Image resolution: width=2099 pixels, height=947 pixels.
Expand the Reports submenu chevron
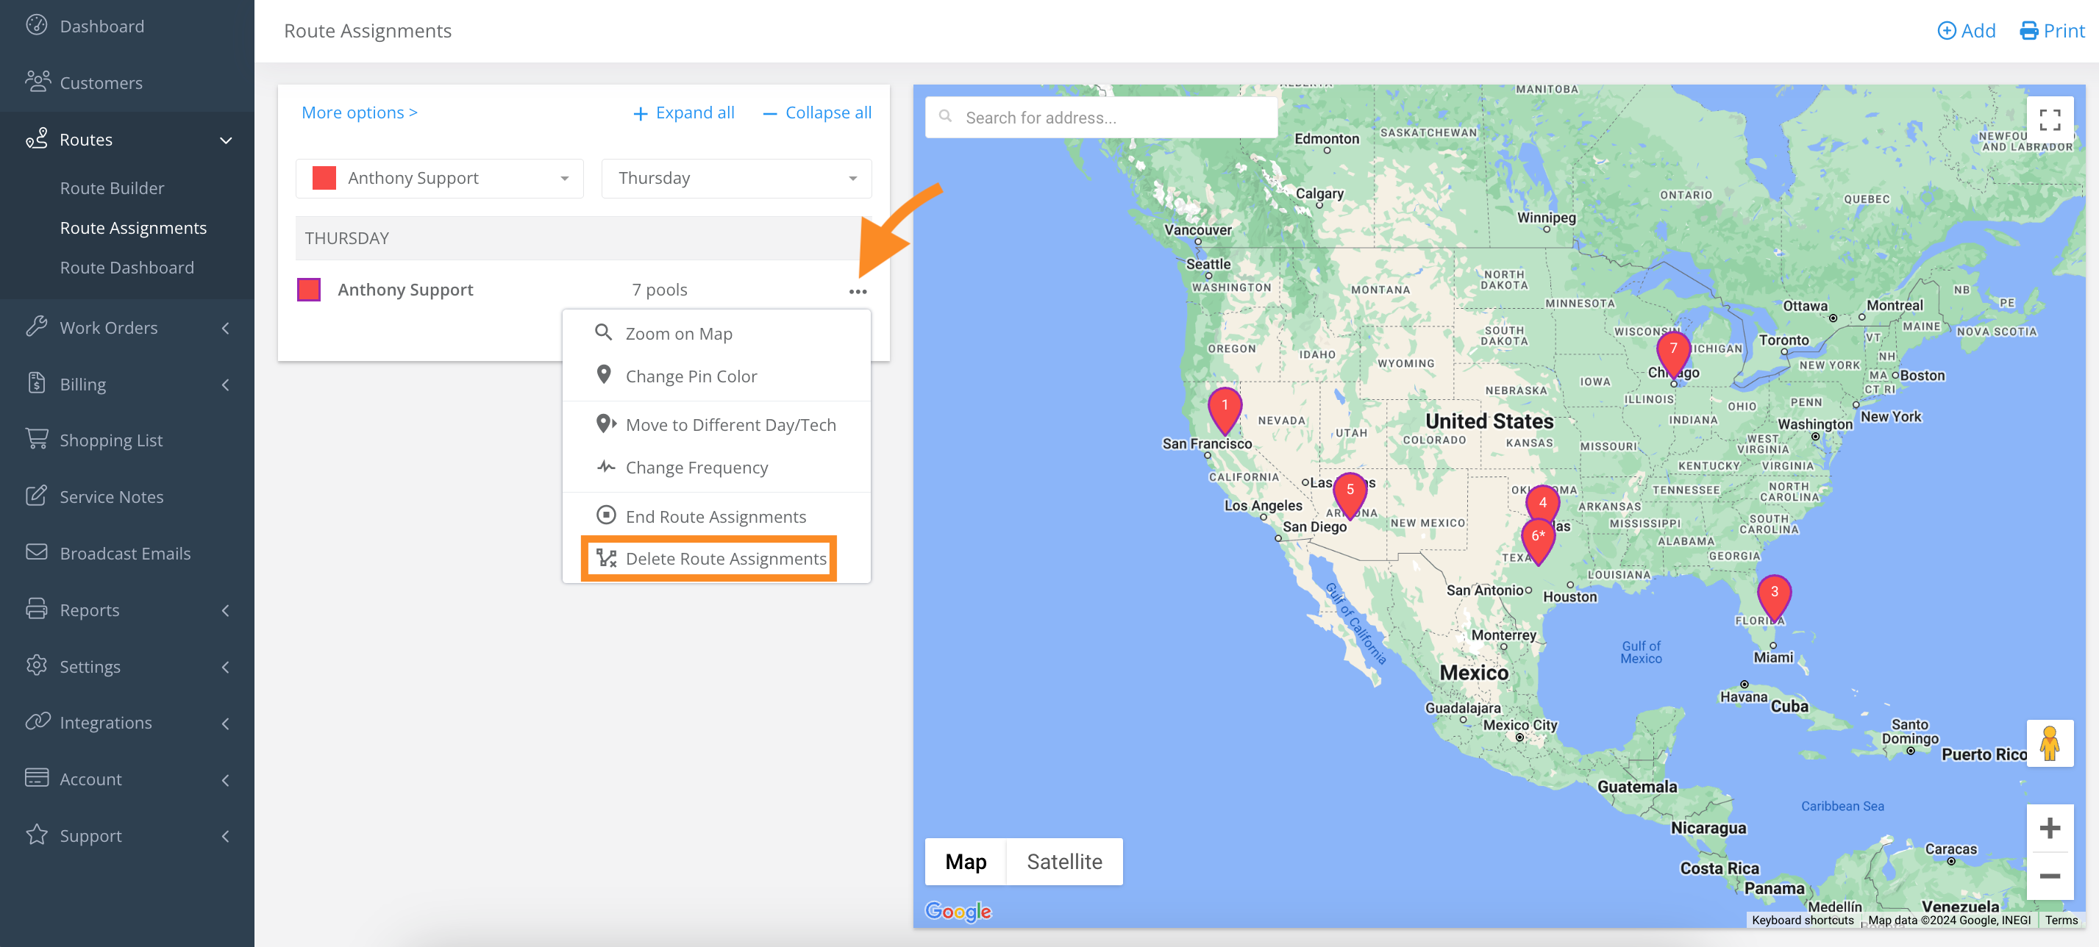(226, 610)
